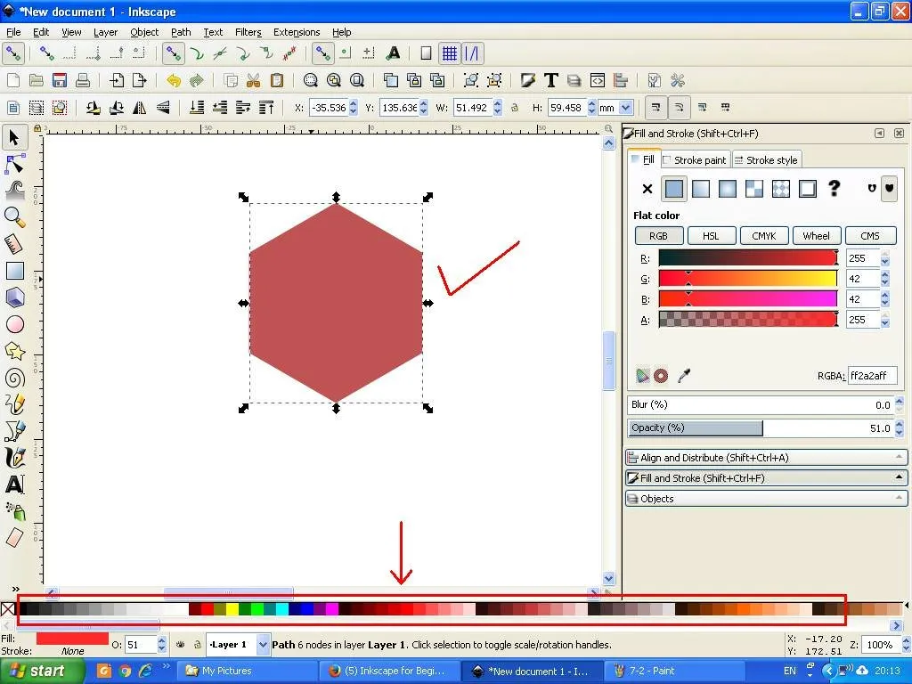
Task: Toggle snap to guide button
Action: pyautogui.click(x=472, y=53)
